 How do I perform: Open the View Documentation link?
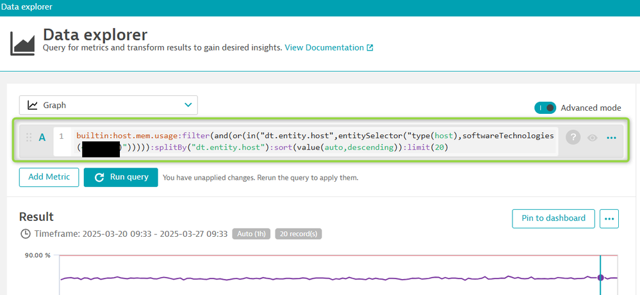click(324, 47)
